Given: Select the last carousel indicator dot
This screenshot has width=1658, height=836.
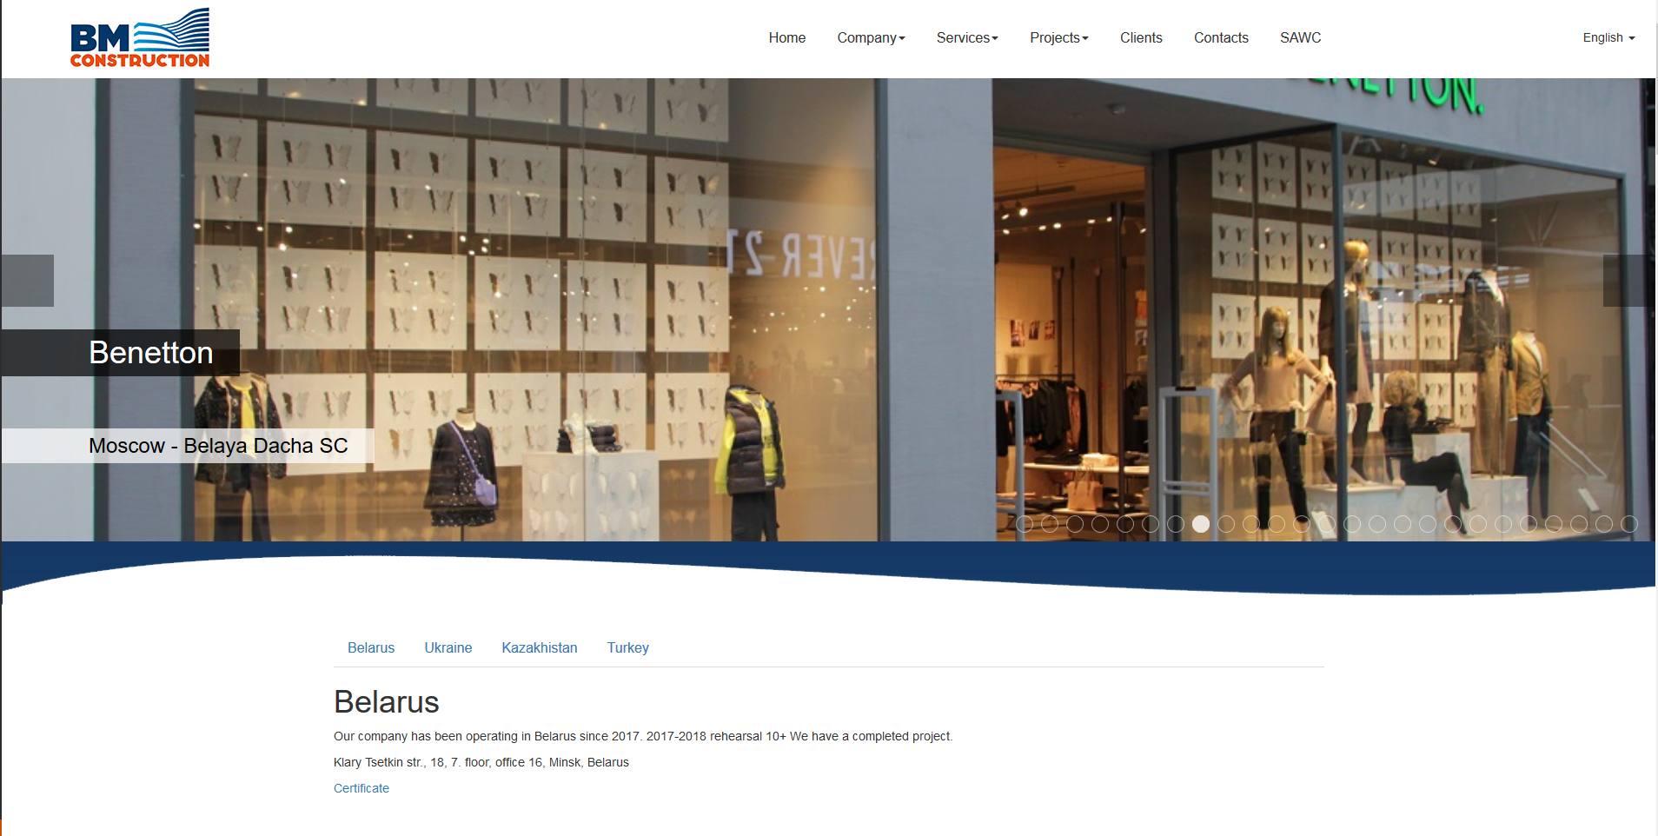Looking at the screenshot, I should (1629, 524).
